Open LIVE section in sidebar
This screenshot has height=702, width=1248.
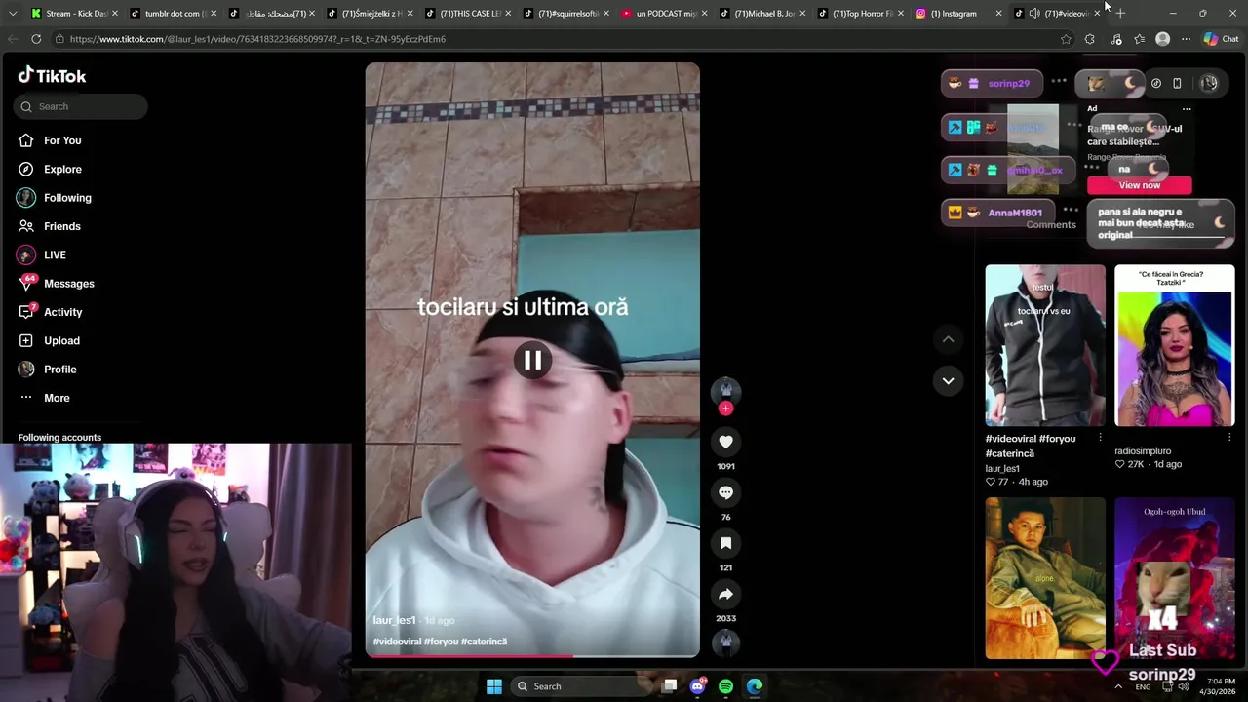(42, 254)
